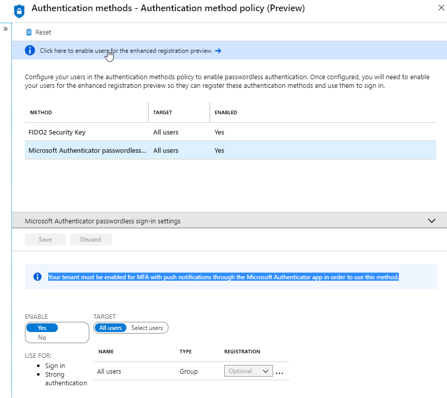Click All users entry in name column
Image resolution: width=447 pixels, height=398 pixels.
[x=109, y=371]
